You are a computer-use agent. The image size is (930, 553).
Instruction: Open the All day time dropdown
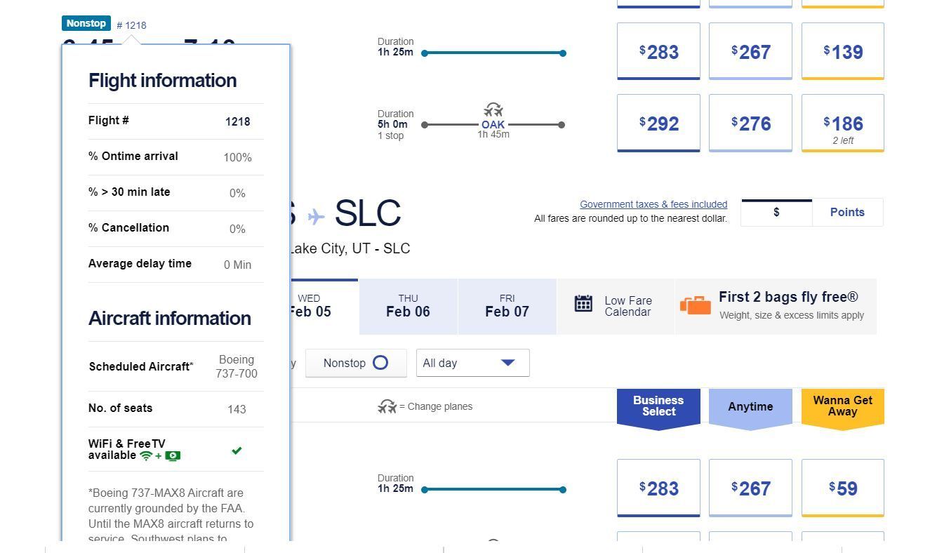coord(472,363)
